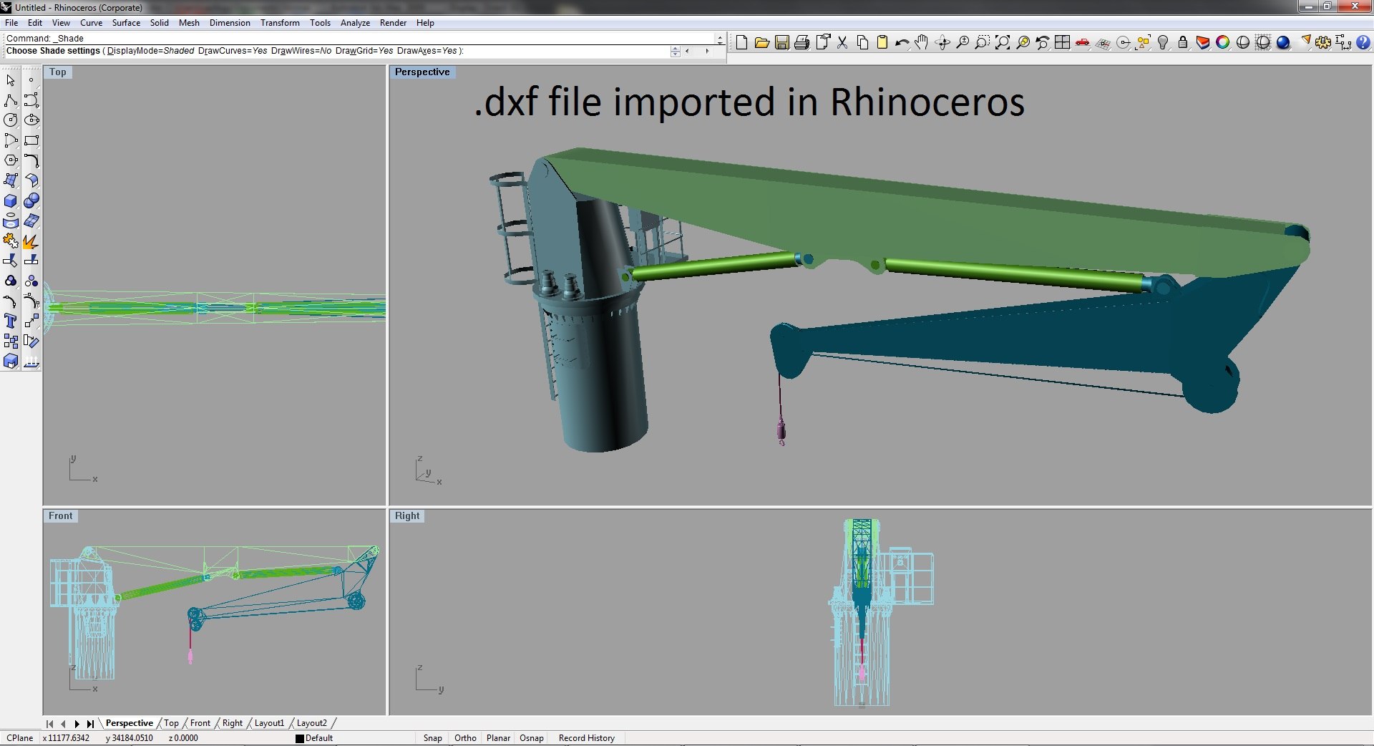The image size is (1374, 746).
Task: Activate the Pan hand tool
Action: pyautogui.click(x=922, y=43)
